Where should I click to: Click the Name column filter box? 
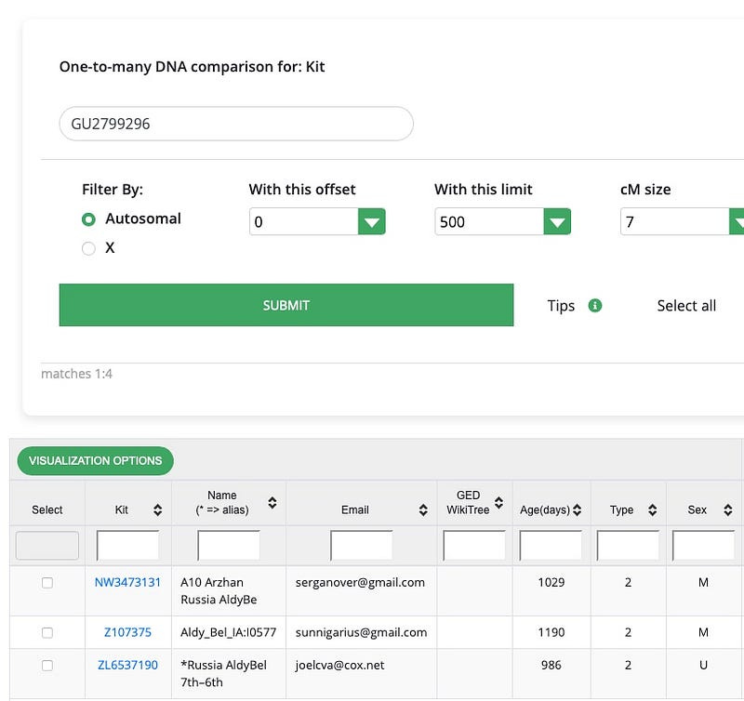229,546
